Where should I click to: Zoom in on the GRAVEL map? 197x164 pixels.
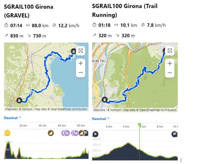click(x=80, y=63)
